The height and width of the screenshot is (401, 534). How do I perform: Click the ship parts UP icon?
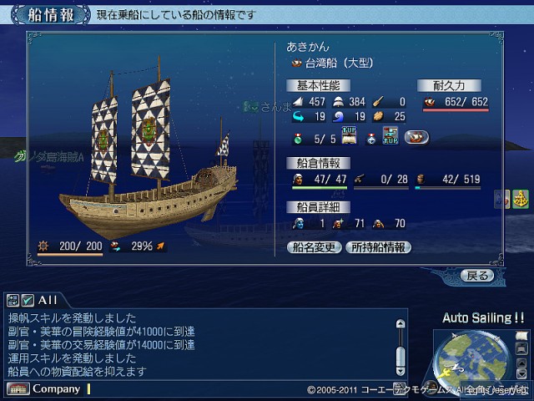[390, 135]
